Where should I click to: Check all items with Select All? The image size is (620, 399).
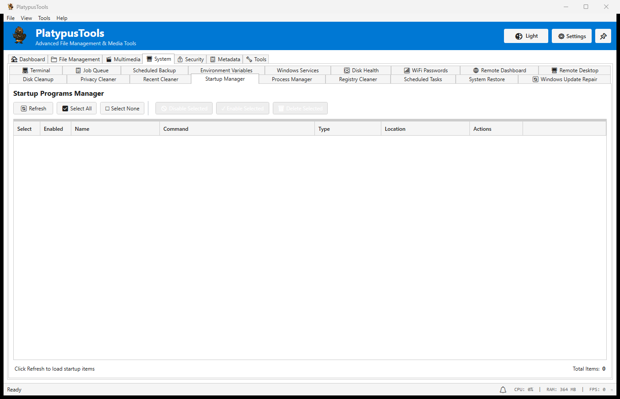point(77,109)
